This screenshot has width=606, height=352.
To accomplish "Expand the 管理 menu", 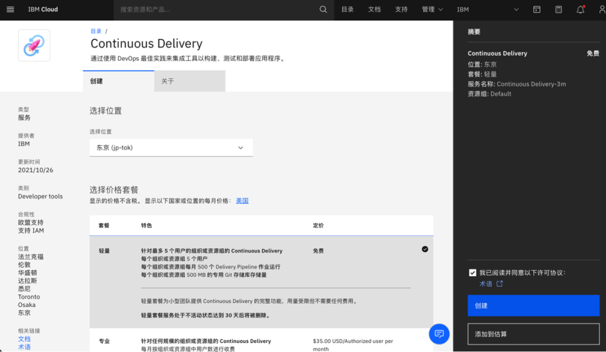I will [x=432, y=9].
